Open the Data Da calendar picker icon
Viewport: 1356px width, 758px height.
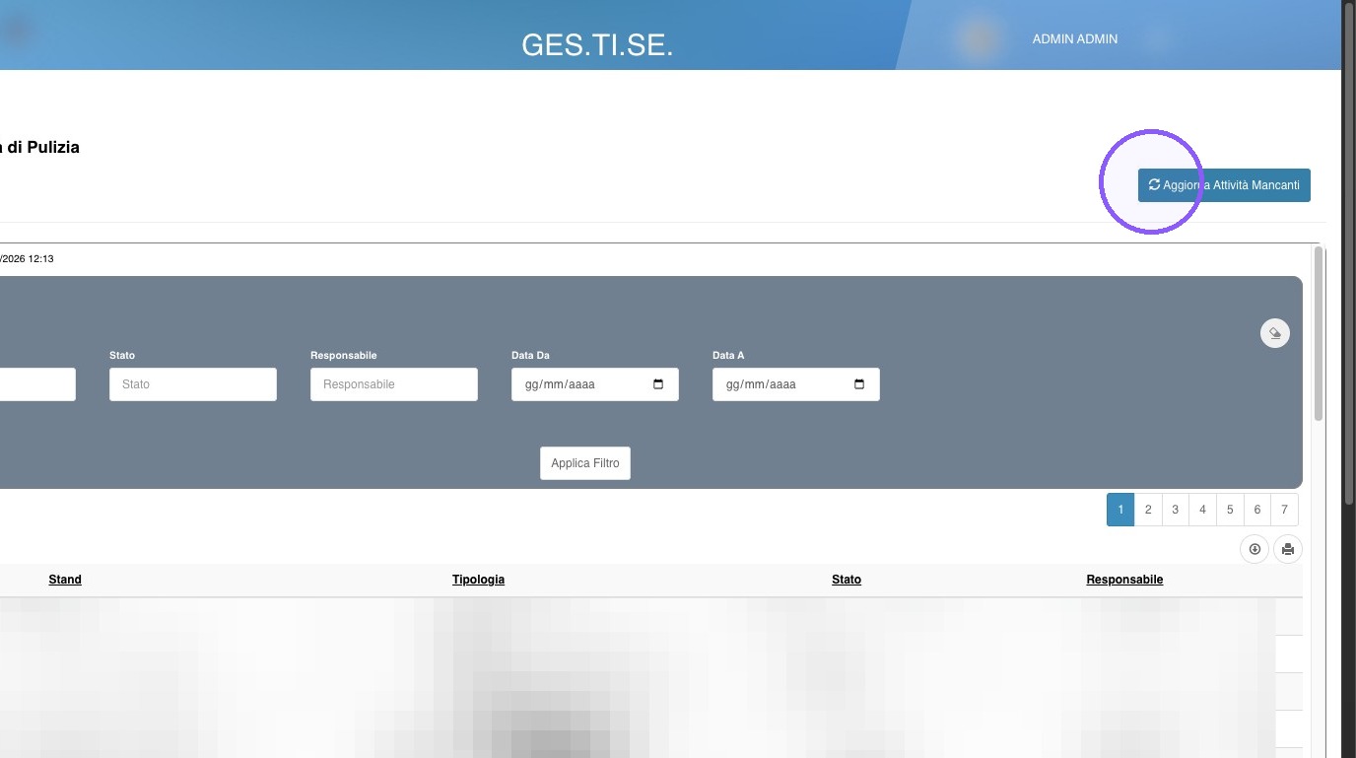[x=658, y=384]
